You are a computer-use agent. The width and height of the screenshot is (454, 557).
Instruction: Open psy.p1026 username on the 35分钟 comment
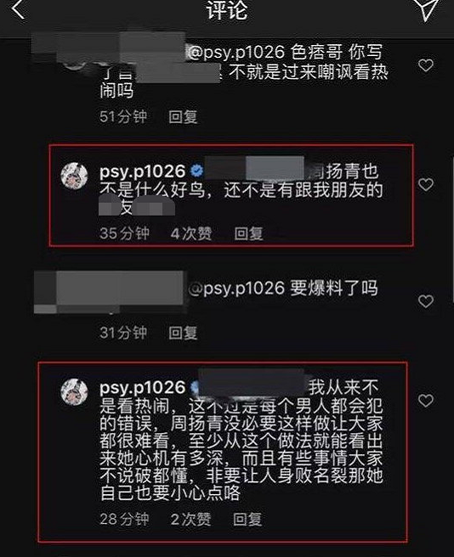tap(142, 172)
